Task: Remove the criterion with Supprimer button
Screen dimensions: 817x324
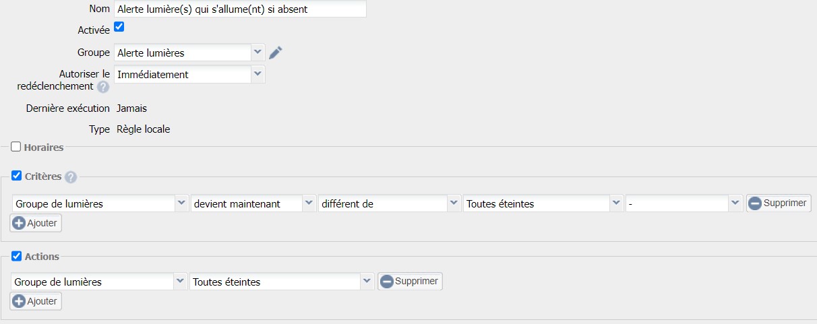Action: [x=778, y=203]
